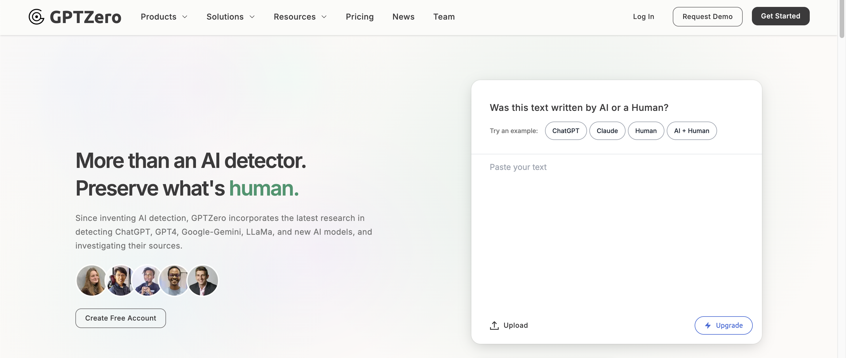
Task: Click the lightning bolt Upgrade icon
Action: [708, 325]
